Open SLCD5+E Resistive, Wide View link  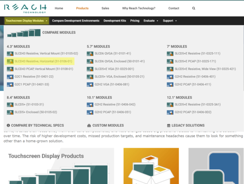point(205,69)
